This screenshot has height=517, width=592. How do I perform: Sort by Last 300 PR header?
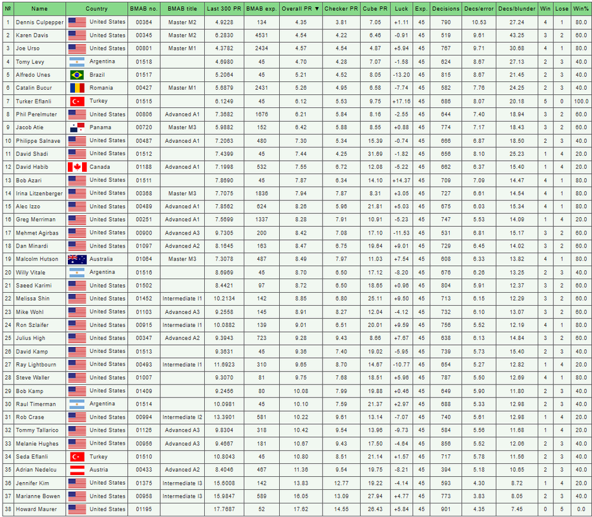224,8
